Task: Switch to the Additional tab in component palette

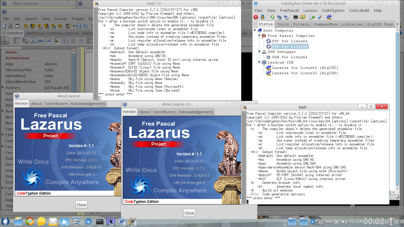Action: click(35, 33)
